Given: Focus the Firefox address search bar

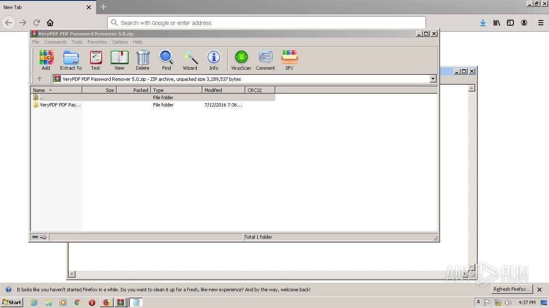Looking at the screenshot, I should click(266, 23).
